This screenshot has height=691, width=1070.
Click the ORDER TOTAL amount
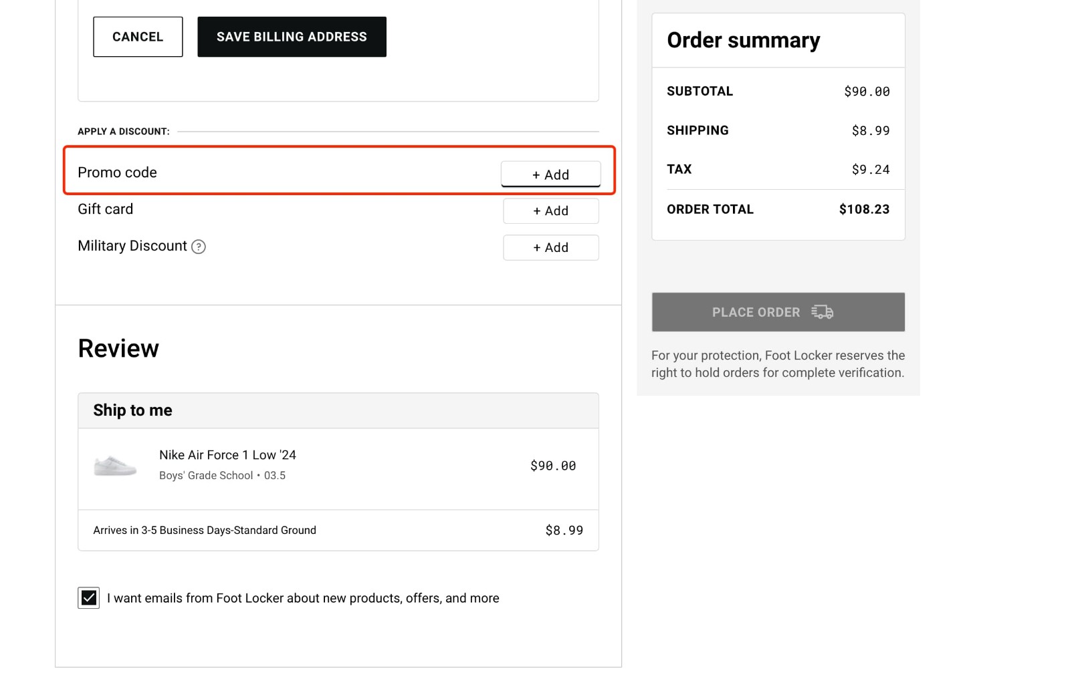coord(864,209)
